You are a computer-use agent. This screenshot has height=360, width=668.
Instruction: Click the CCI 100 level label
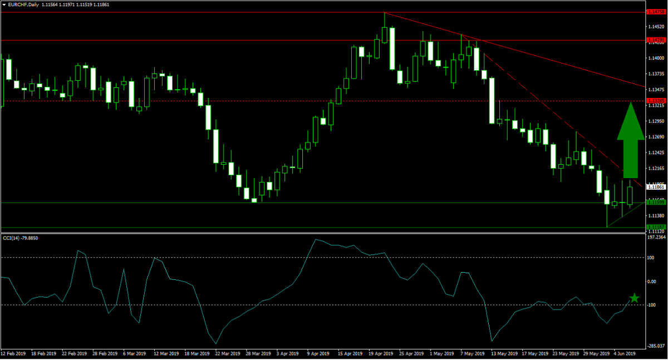coord(650,258)
